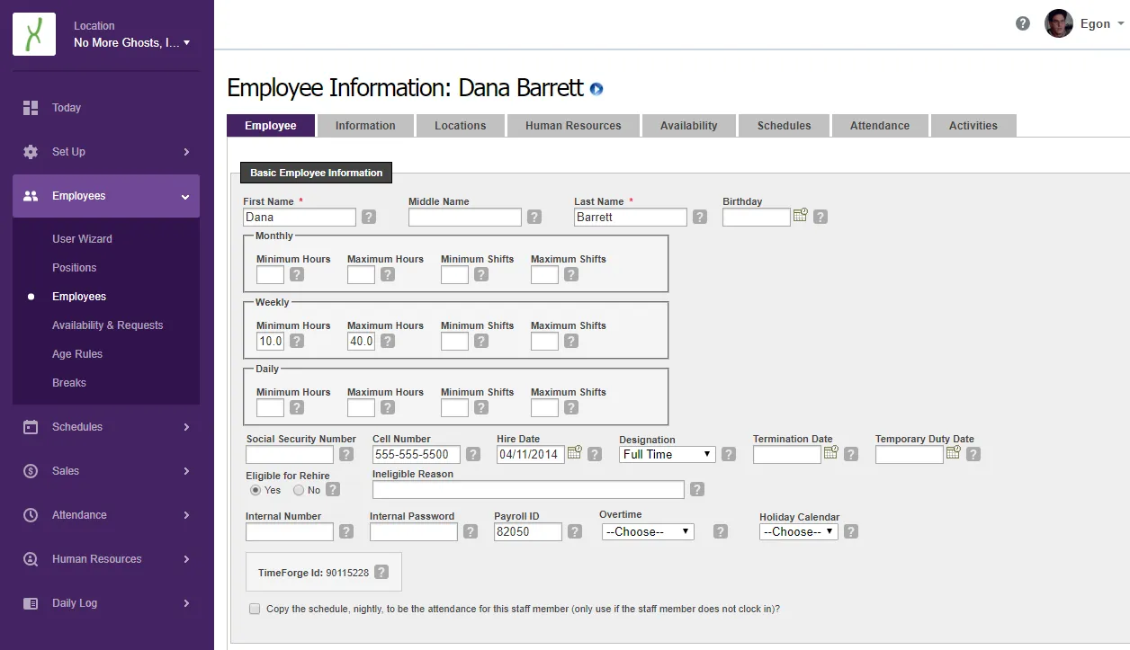Show help for Designation dropdown
This screenshot has width=1130, height=650.
[x=729, y=454]
